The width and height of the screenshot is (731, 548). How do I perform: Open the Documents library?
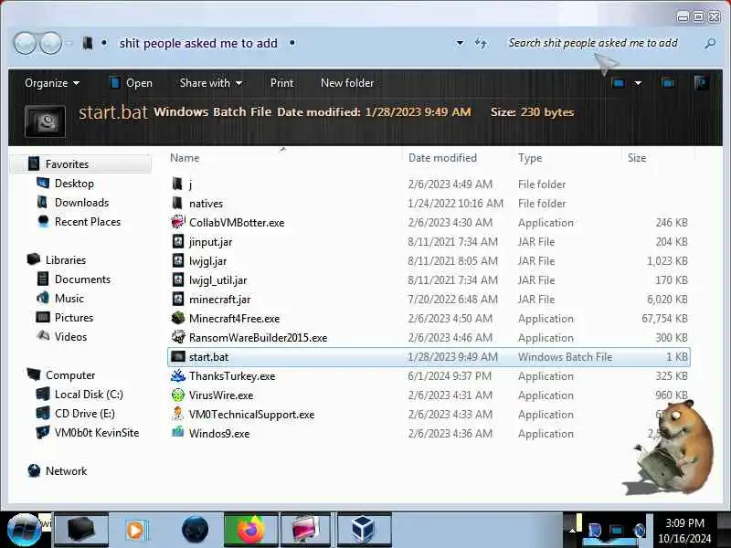(82, 279)
